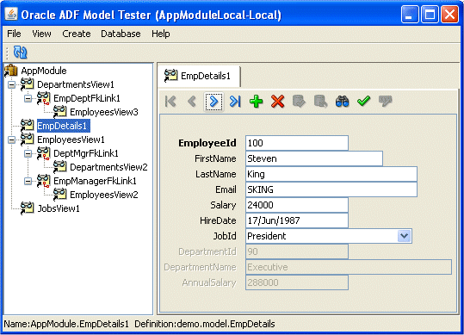Click the EmployeeId field containing 100
464x335 pixels.
(297, 143)
